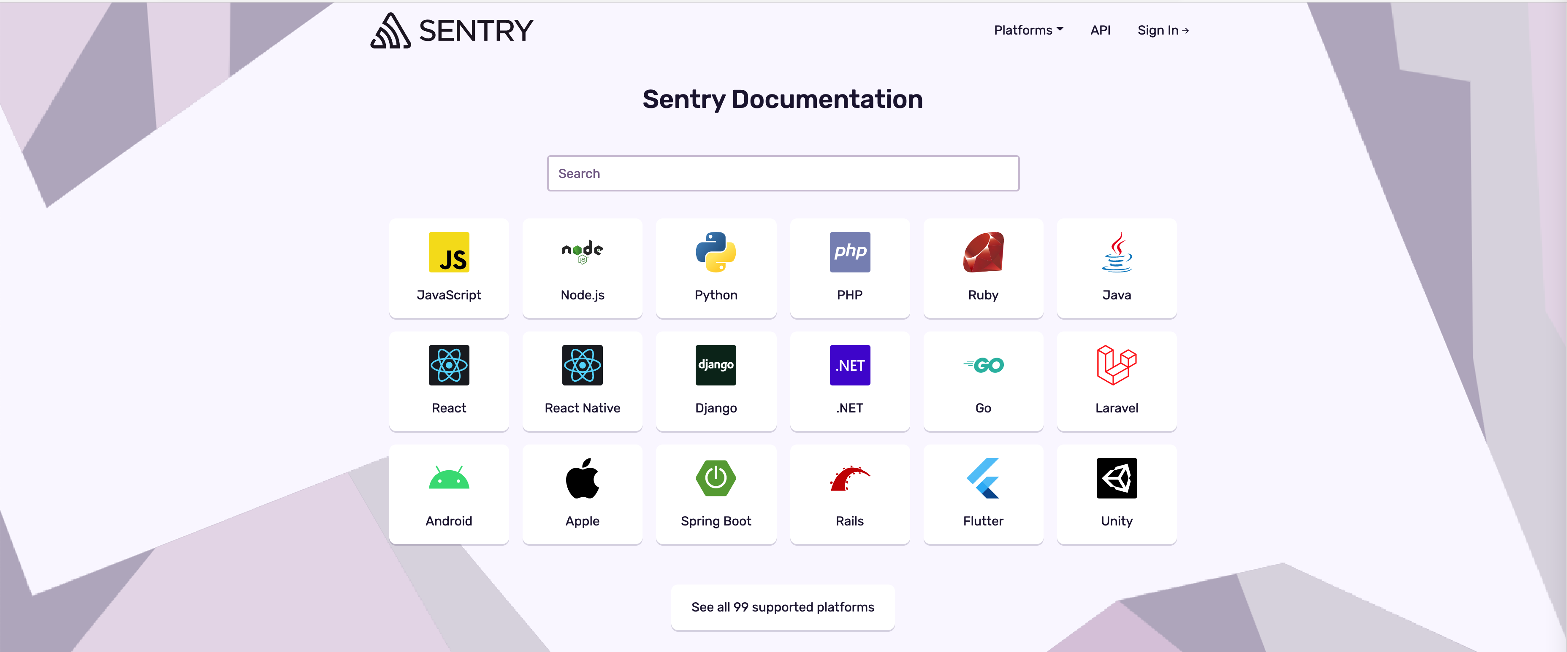1567x652 pixels.
Task: See all 99 supported platforms
Action: [x=783, y=607]
